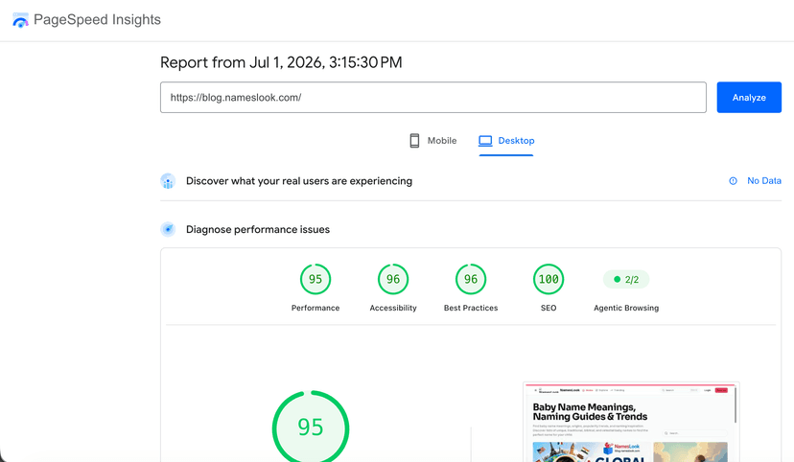This screenshot has width=794, height=462.
Task: Open the Agentic Browsing 2/2 badge
Action: (626, 279)
